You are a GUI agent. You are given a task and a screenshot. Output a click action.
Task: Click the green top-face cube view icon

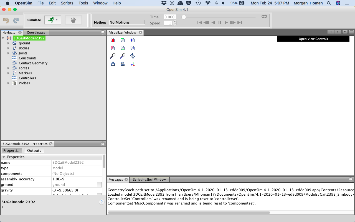point(123,40)
